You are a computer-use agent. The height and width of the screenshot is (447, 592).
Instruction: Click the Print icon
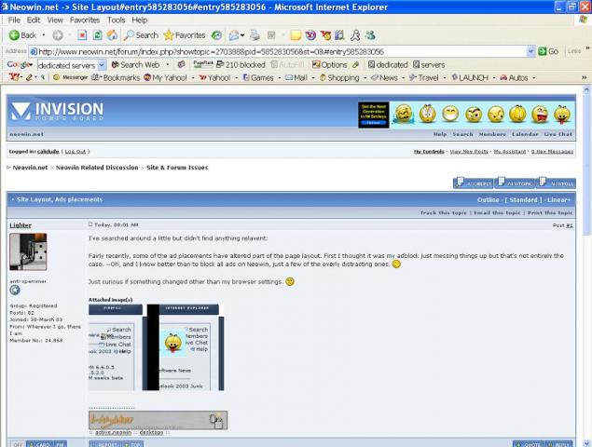255,35
